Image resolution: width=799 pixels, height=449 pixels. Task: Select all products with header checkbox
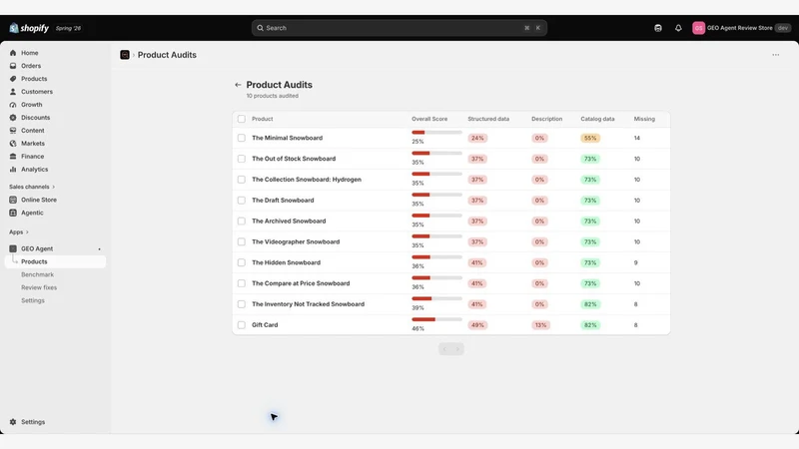(x=242, y=119)
